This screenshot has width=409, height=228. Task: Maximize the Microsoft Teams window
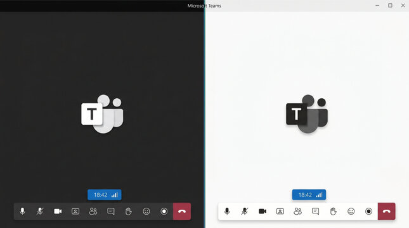390,6
